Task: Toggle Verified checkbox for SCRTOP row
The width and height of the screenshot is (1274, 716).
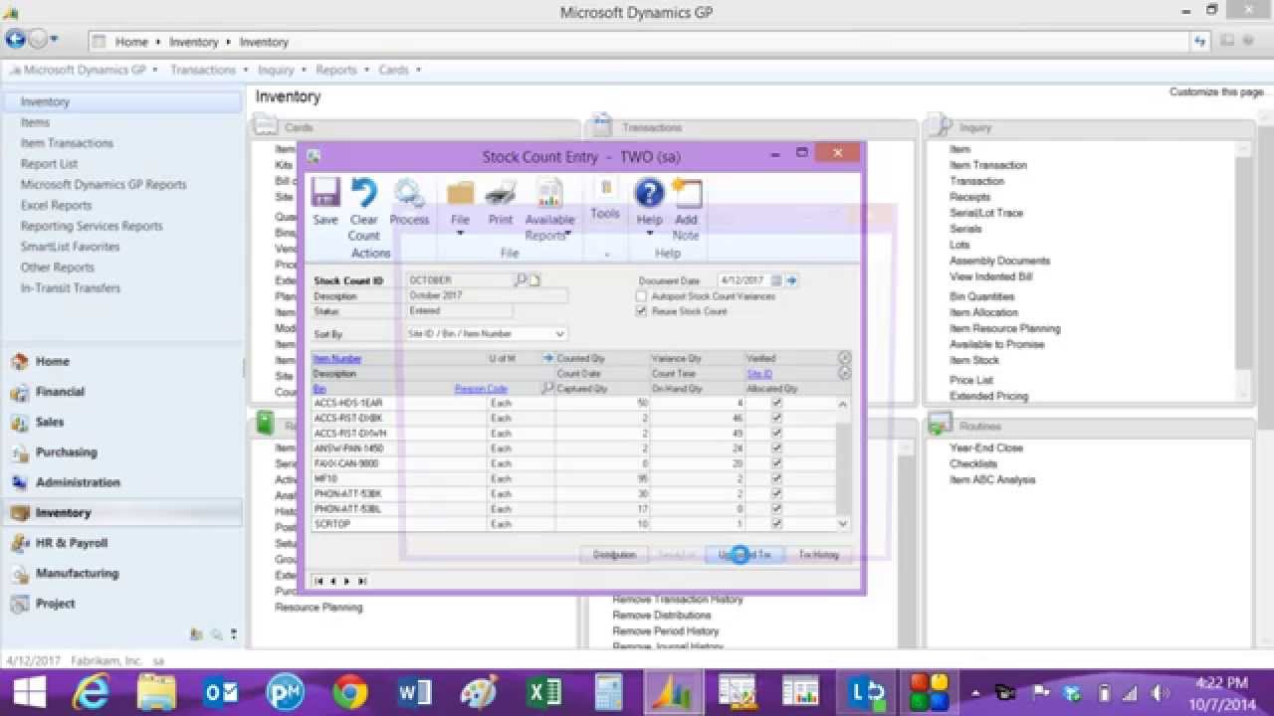Action: (x=776, y=524)
